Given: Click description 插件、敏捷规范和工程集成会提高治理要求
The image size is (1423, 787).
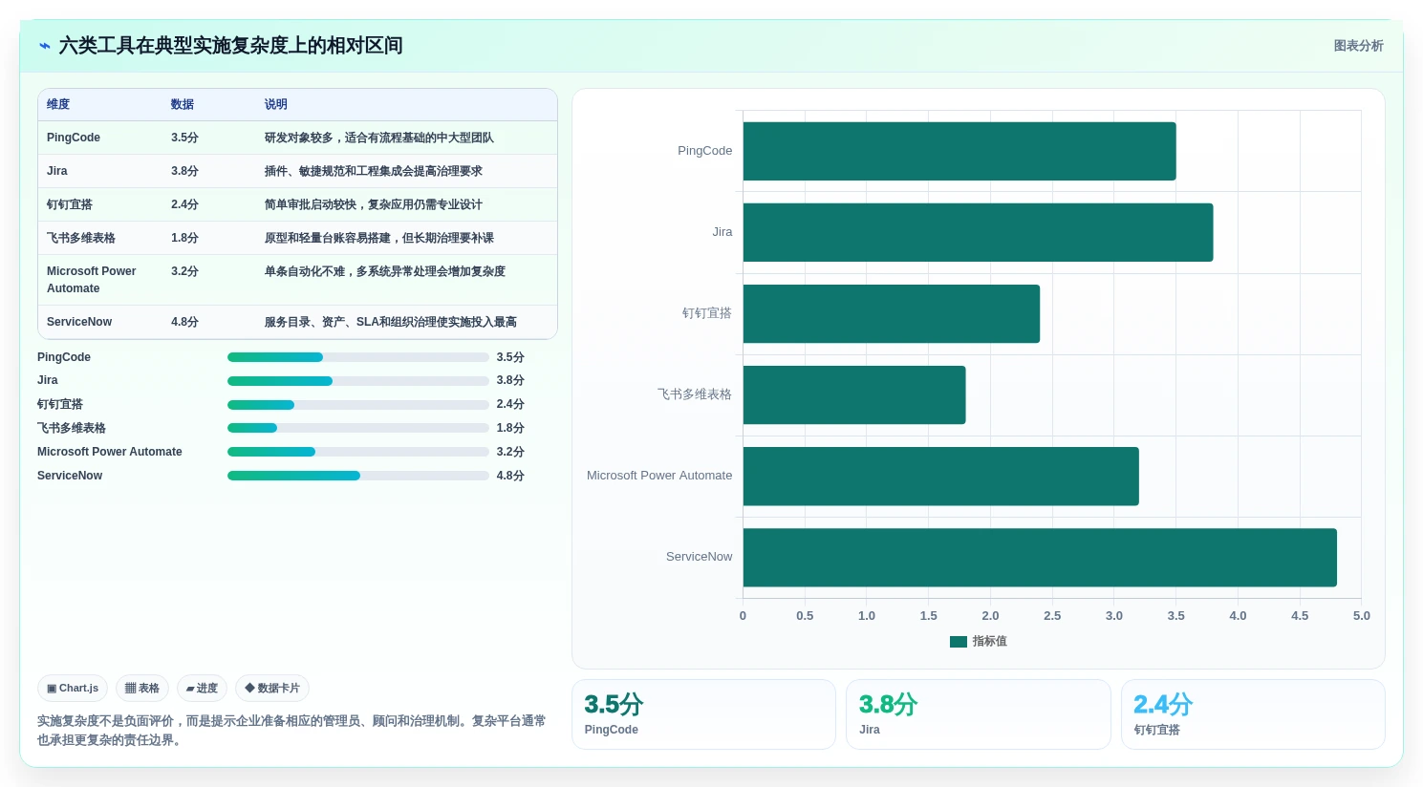Looking at the screenshot, I should pos(374,171).
